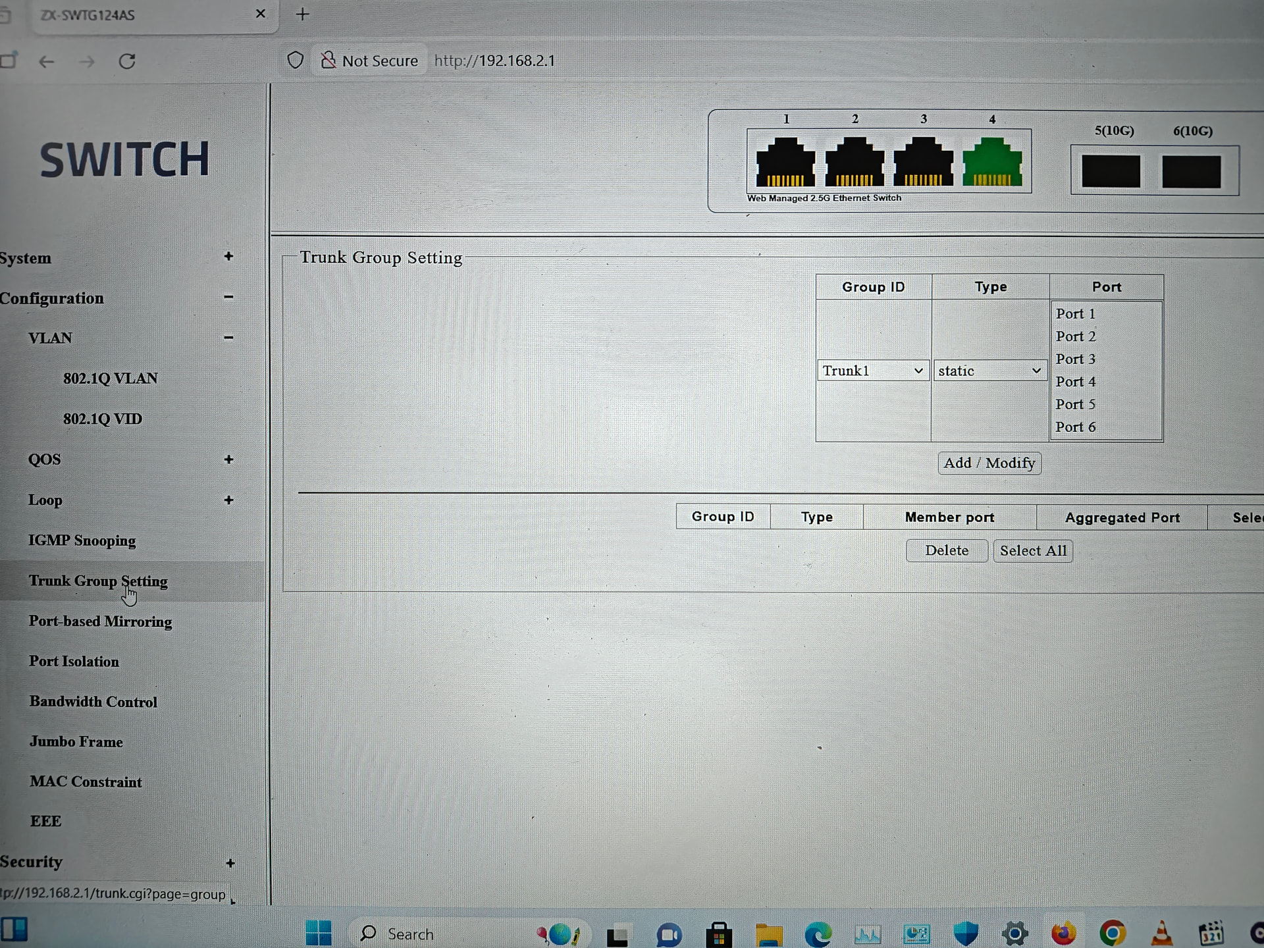Click the Select All button

(1032, 550)
